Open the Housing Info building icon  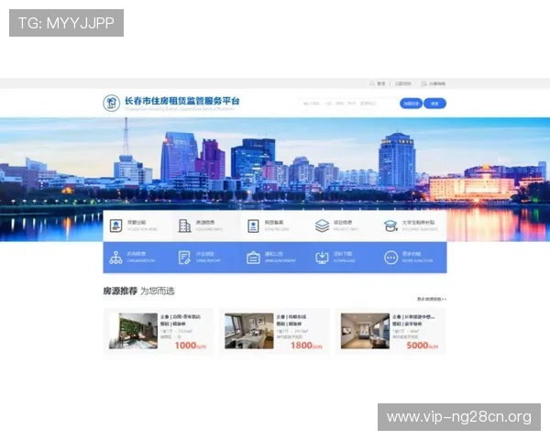tap(184, 225)
